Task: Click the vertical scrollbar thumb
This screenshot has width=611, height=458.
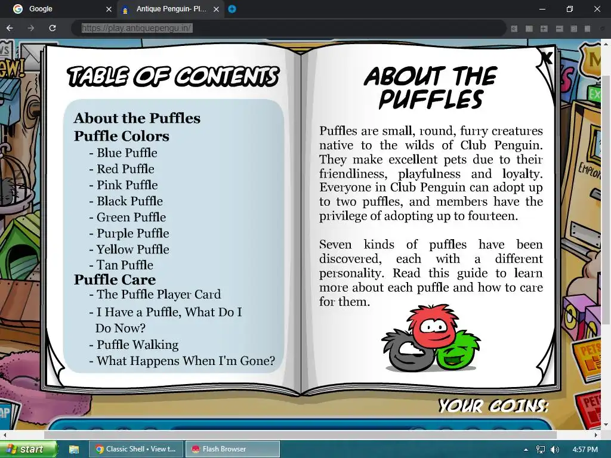Action: (x=606, y=199)
